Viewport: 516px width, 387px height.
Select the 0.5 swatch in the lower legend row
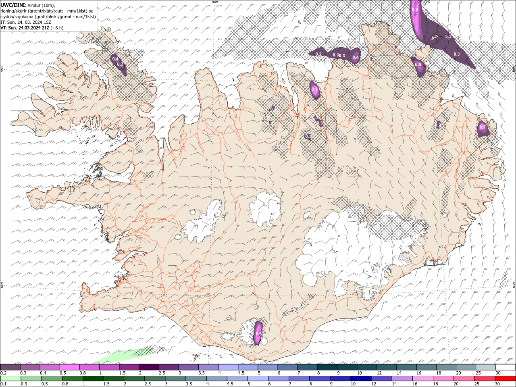pyautogui.click(x=52, y=379)
